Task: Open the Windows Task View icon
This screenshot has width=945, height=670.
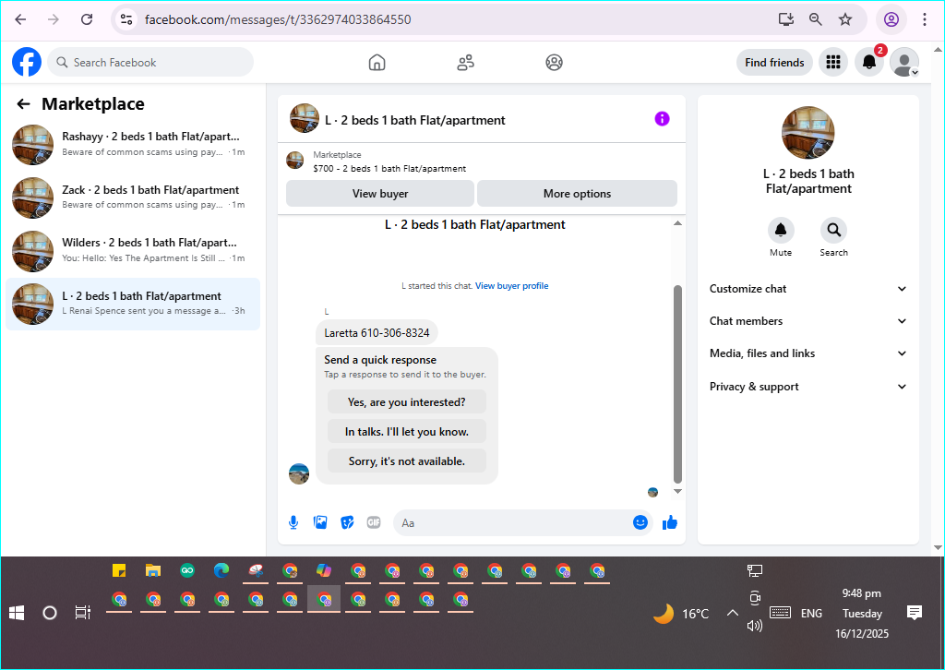Action: [x=82, y=614]
